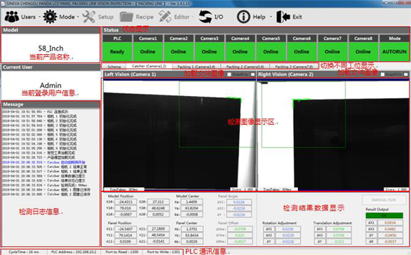Image resolution: width=411 pixels, height=255 pixels.
Task: Click the Exit door icon
Action: point(283,16)
